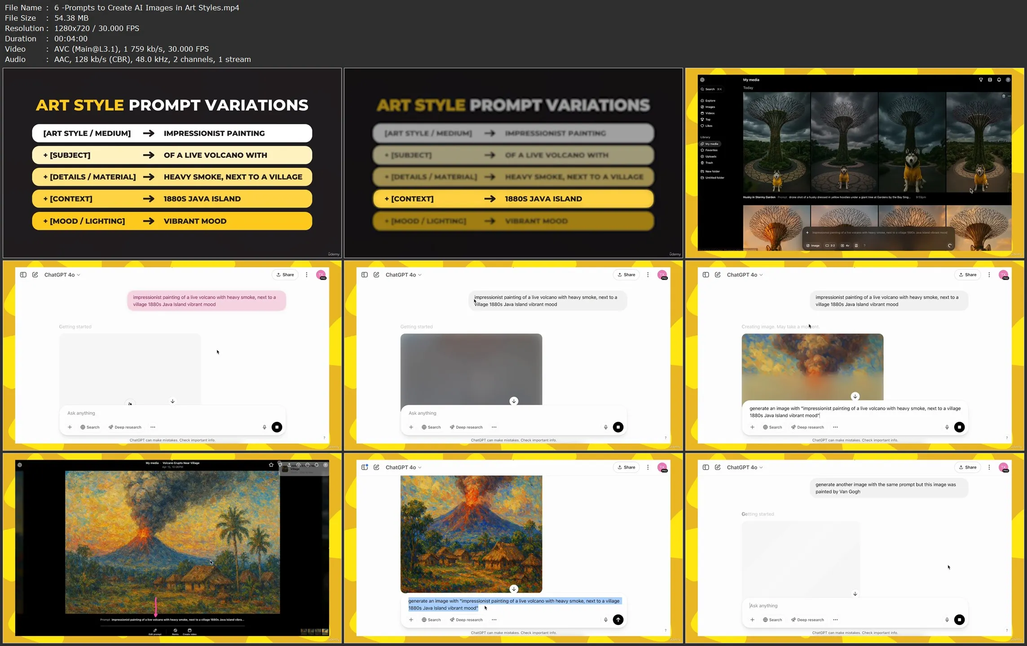This screenshot has height=646, width=1027.
Task: Add media with plus in Sora prompt bar
Action: pyautogui.click(x=807, y=233)
